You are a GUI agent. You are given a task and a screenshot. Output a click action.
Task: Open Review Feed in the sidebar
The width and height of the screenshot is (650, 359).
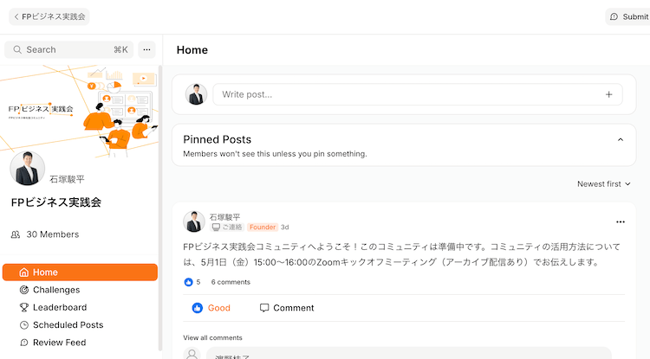(58, 343)
